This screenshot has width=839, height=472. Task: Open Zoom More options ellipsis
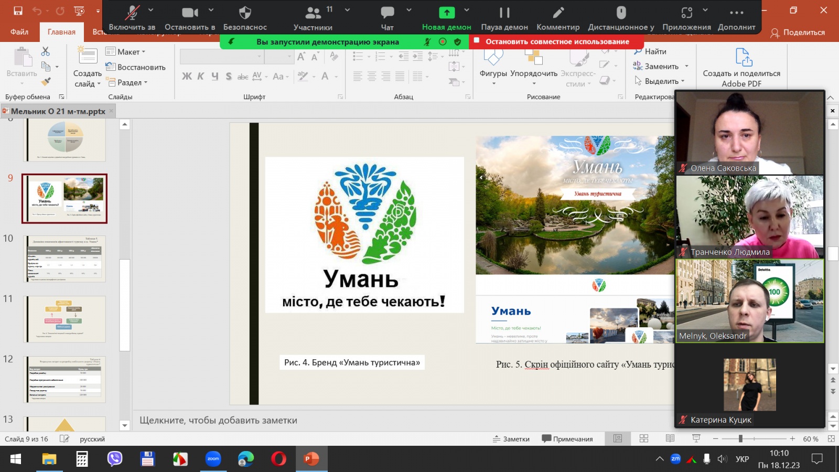click(x=737, y=13)
